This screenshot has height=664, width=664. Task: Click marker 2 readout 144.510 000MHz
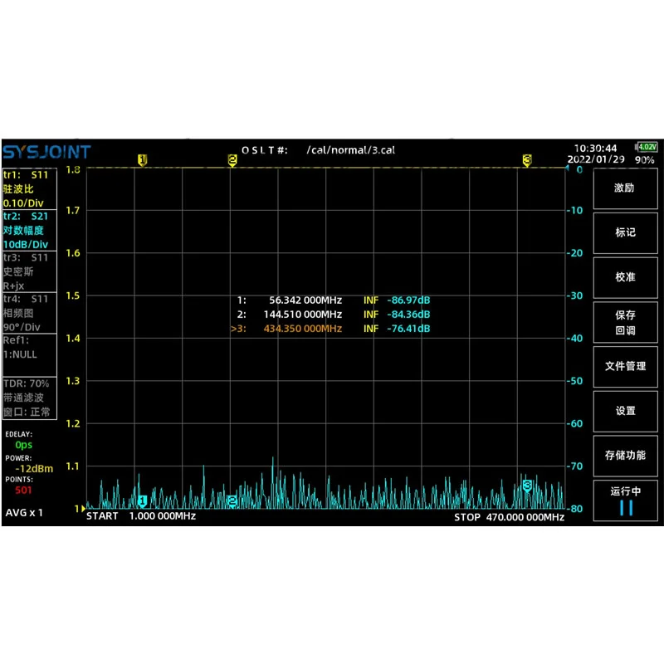pyautogui.click(x=302, y=315)
